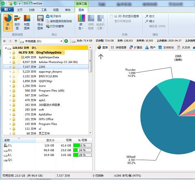Switch to the File age tab
Image resolution: width=195 pixels, height=180 pixels.
[166, 48]
